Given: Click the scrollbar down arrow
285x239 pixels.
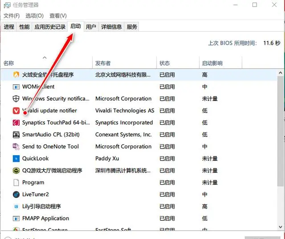Looking at the screenshot, I should pos(281,227).
